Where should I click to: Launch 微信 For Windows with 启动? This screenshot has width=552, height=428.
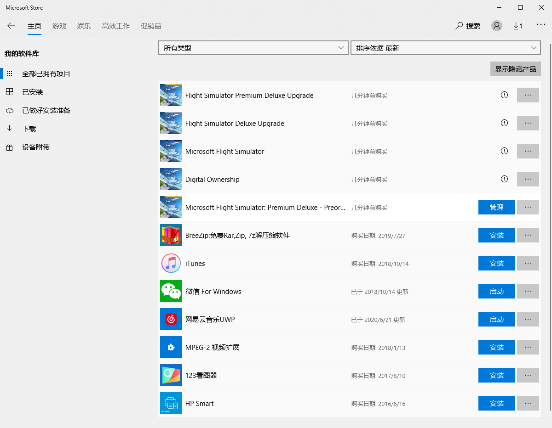tap(497, 291)
